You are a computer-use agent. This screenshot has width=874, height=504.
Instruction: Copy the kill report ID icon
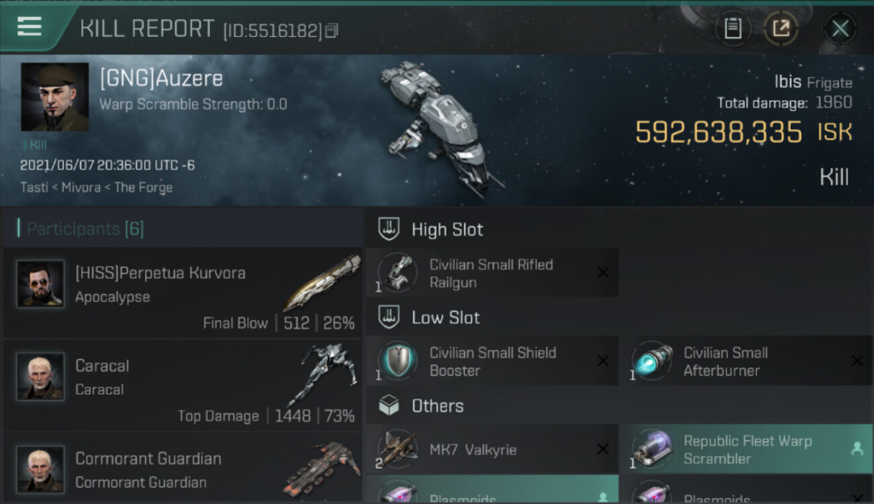click(x=331, y=31)
